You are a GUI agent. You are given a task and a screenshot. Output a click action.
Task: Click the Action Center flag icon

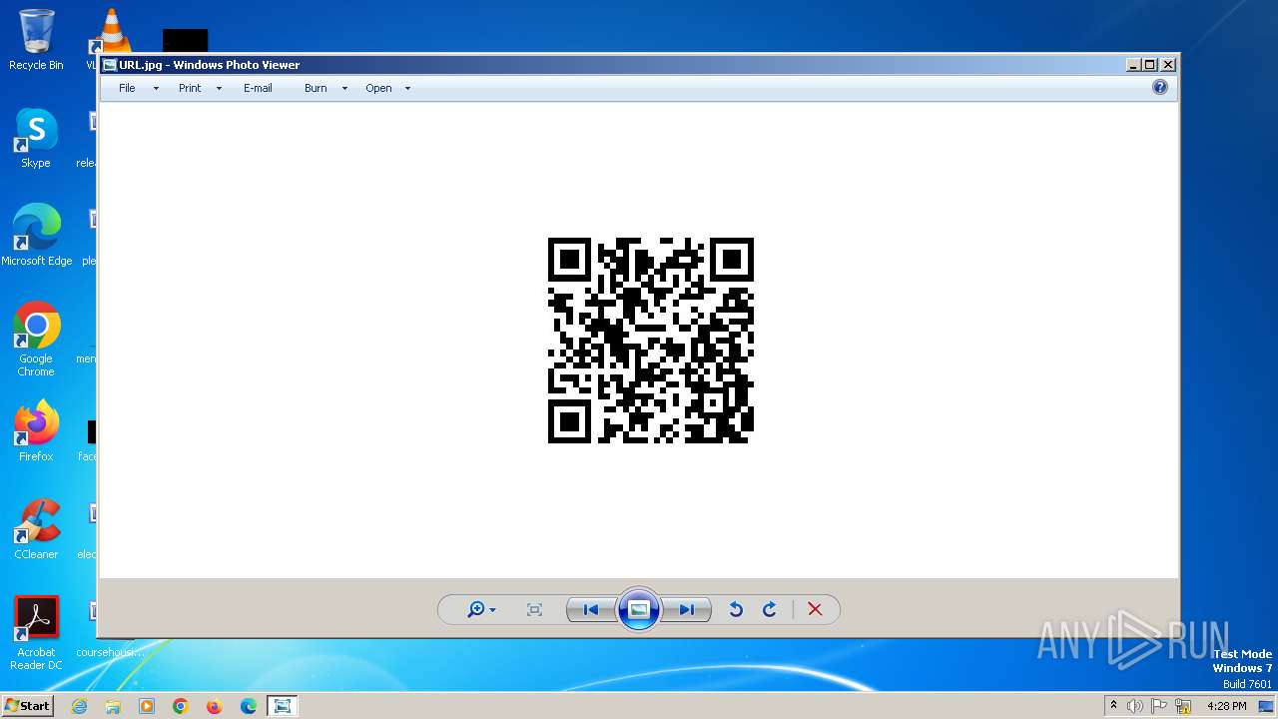1159,706
